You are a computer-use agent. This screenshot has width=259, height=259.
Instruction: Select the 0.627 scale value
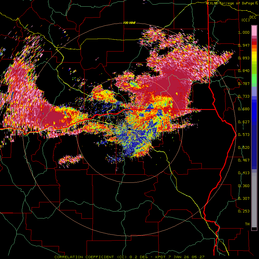click(x=244, y=122)
